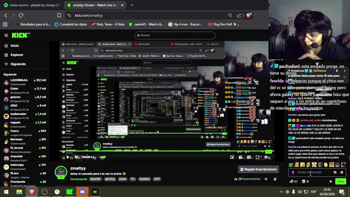Open Brave Shields lion icon
Image resolution: width=350 pixels, height=197 pixels.
pos(249,15)
